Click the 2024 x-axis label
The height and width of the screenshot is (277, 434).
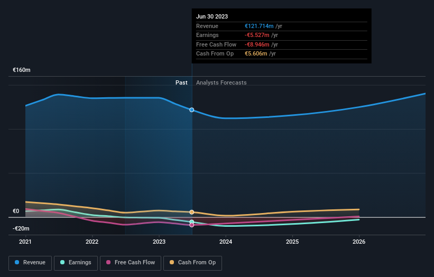click(226, 242)
